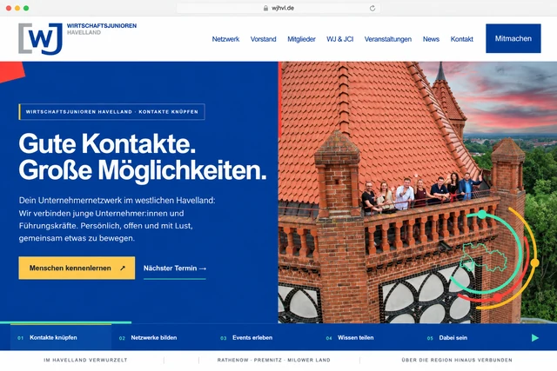Select slide 01 Kontakte knüpfen
The width and height of the screenshot is (557, 371).
click(61, 338)
